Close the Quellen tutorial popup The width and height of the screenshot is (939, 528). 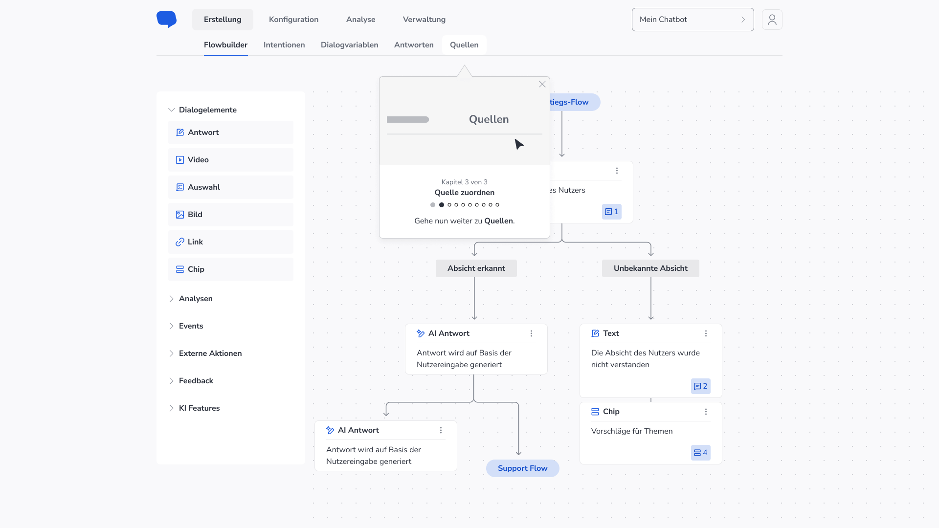pyautogui.click(x=542, y=84)
